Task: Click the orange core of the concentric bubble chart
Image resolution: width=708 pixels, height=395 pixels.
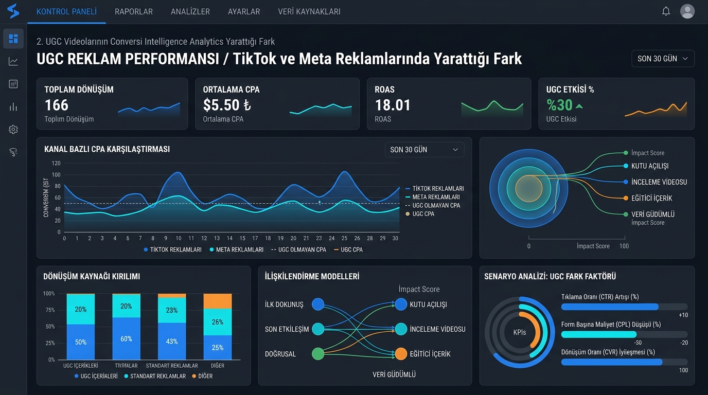Action: pyautogui.click(x=529, y=189)
